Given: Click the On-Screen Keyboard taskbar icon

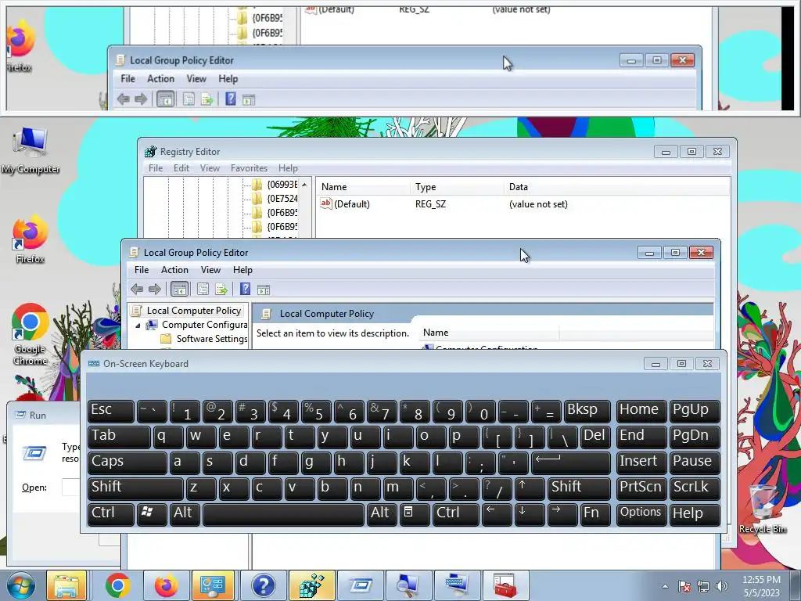Looking at the screenshot, I should tap(456, 585).
